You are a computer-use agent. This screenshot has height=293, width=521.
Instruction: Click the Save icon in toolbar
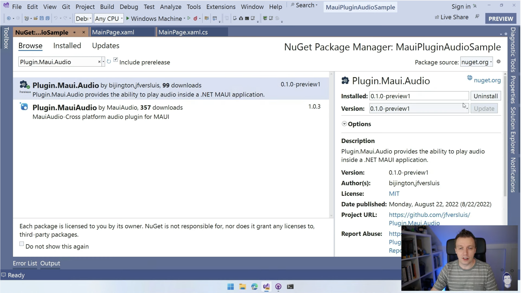point(41,18)
